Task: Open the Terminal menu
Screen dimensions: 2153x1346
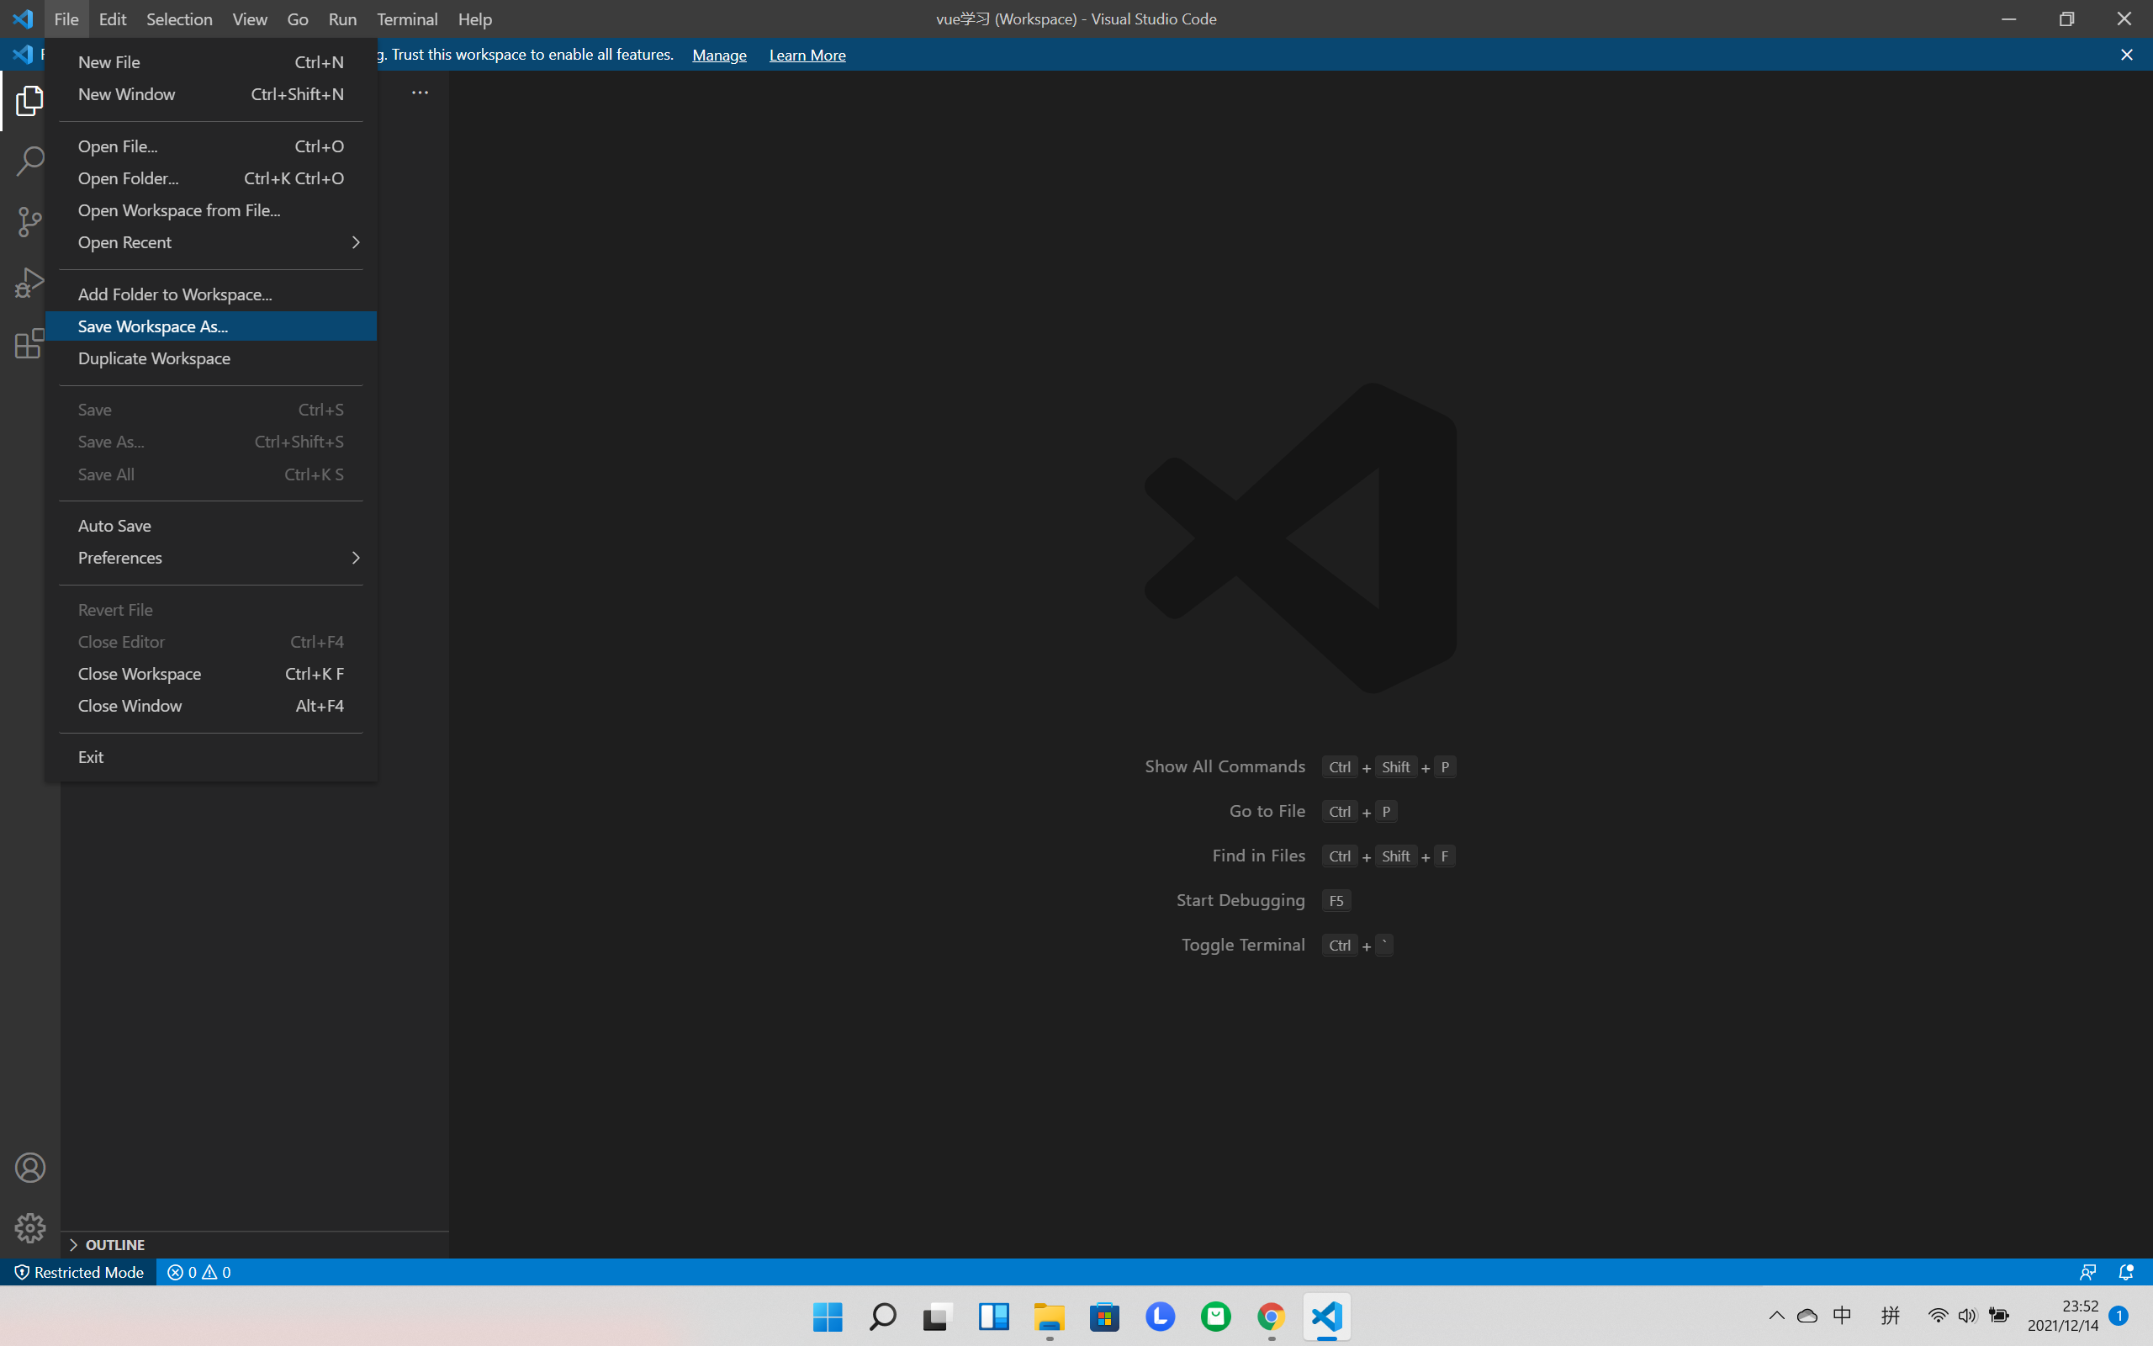Action: click(406, 19)
